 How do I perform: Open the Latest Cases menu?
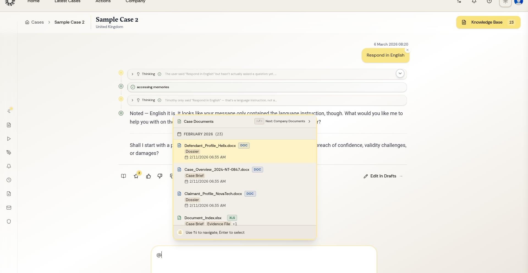point(67,1)
